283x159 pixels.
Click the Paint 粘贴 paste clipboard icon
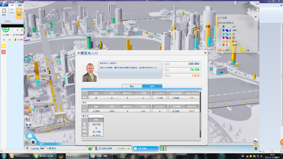[x=4, y=11]
